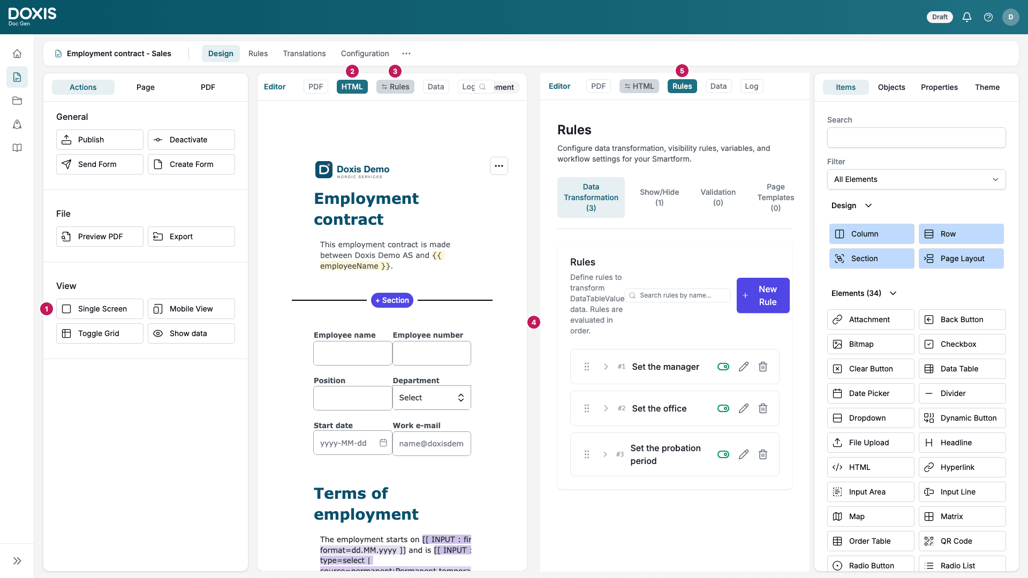
Task: Click the New Rule button
Action: coord(763,295)
